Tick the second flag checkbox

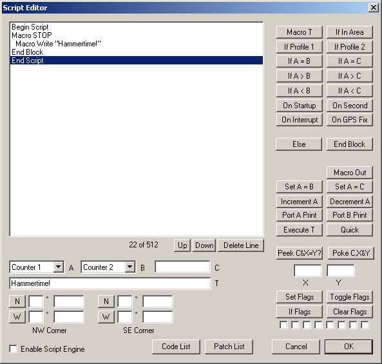295,325
